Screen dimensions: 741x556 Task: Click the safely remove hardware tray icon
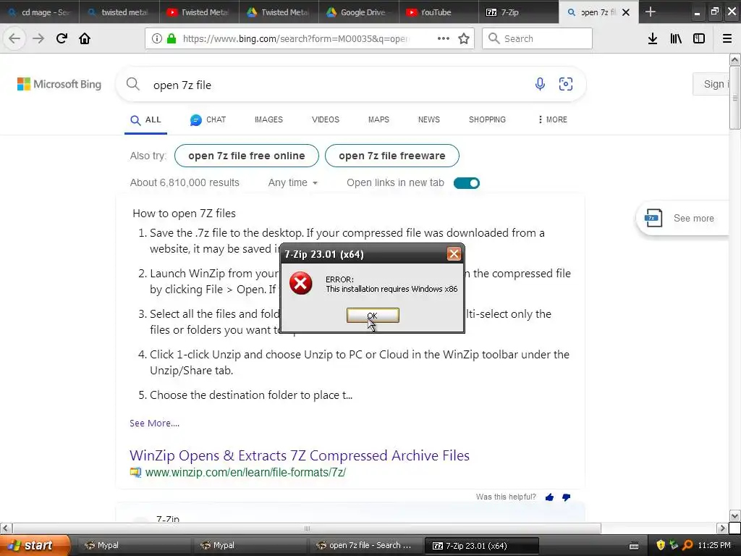pyautogui.click(x=674, y=545)
